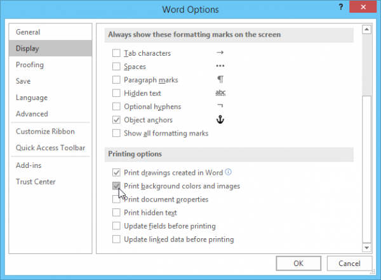Enable Optional hyphens checkbox
The width and height of the screenshot is (381, 280).
point(116,106)
